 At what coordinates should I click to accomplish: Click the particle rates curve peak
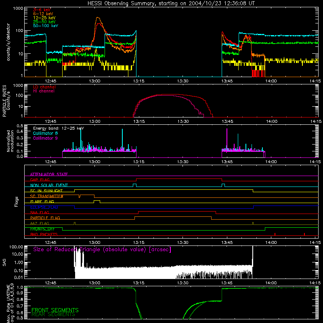click(170, 94)
